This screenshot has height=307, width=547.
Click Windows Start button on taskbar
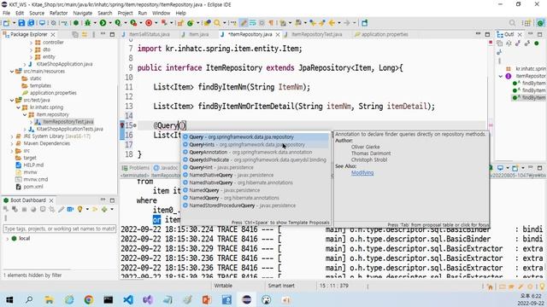(x=9, y=299)
